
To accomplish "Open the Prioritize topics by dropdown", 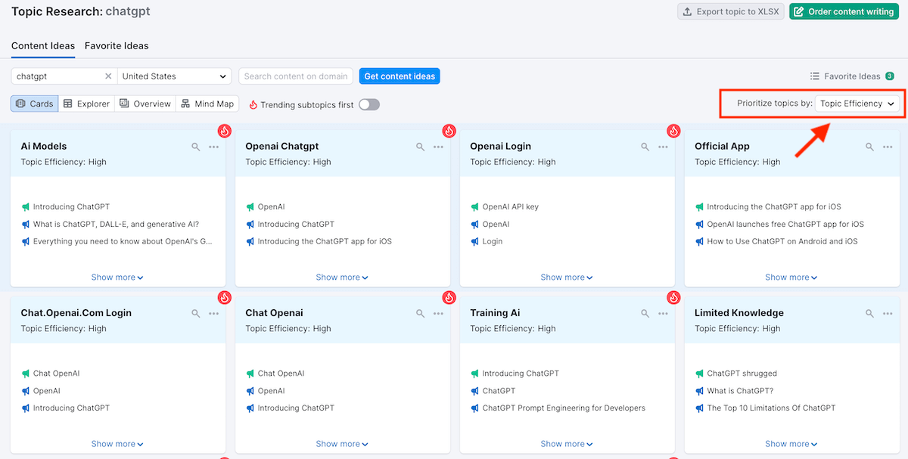I will pos(857,104).
